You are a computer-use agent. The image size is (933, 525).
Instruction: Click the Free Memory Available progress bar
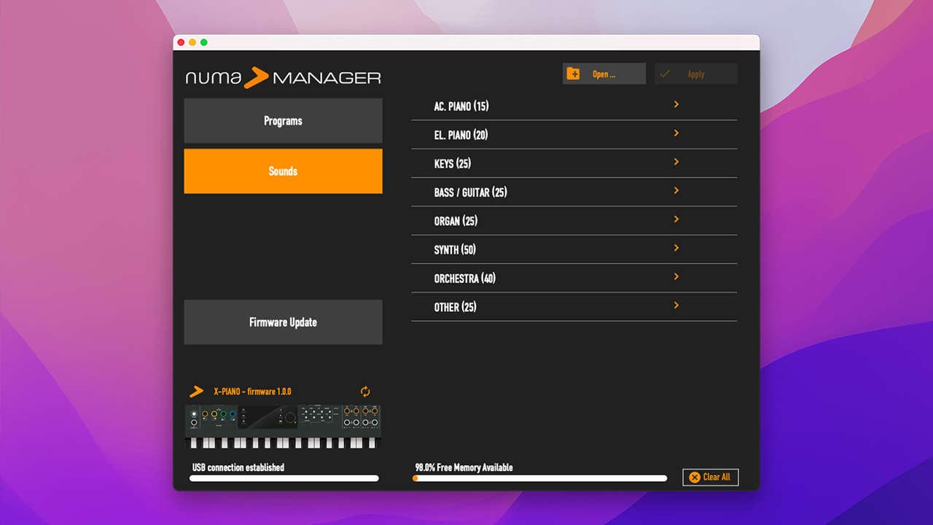point(539,478)
